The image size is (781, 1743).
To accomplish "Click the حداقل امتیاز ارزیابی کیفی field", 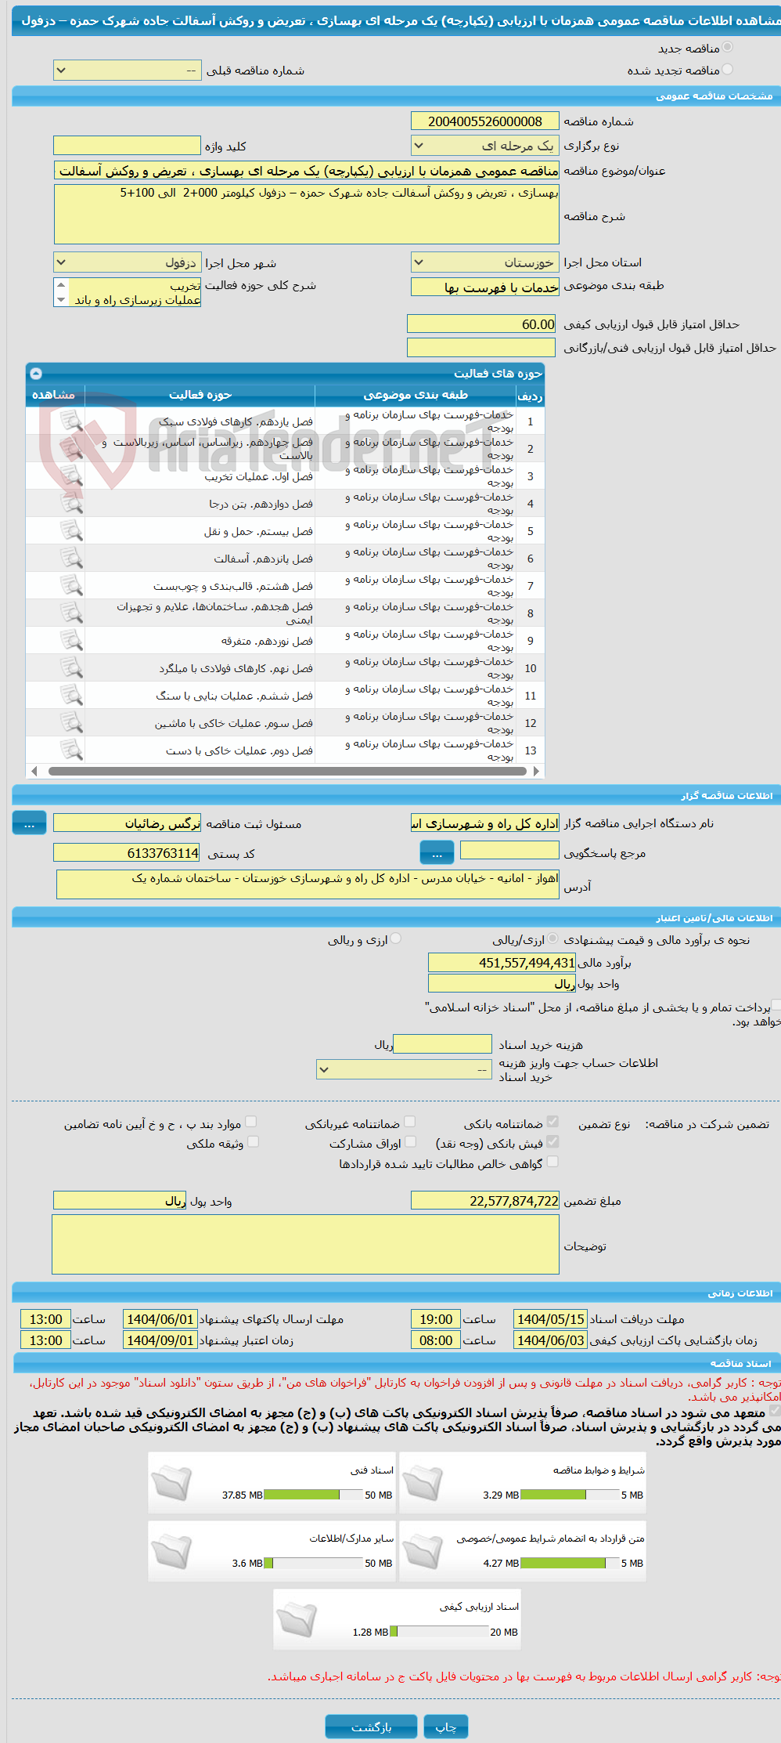I will [482, 324].
